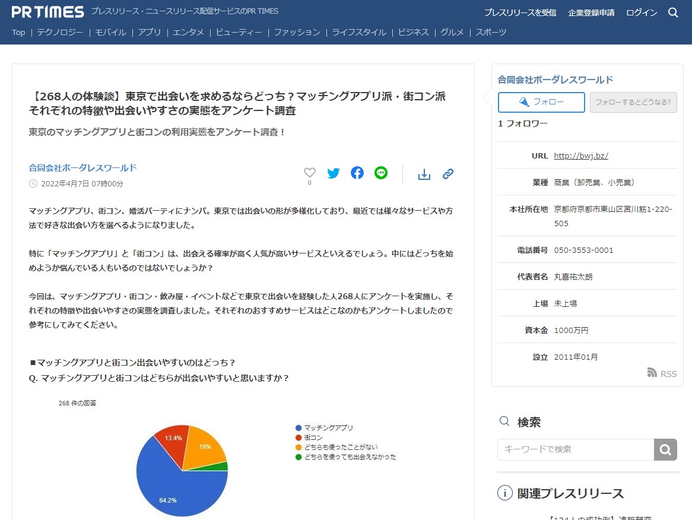
Task: Click the PR TIMES logo
Action: [47, 12]
